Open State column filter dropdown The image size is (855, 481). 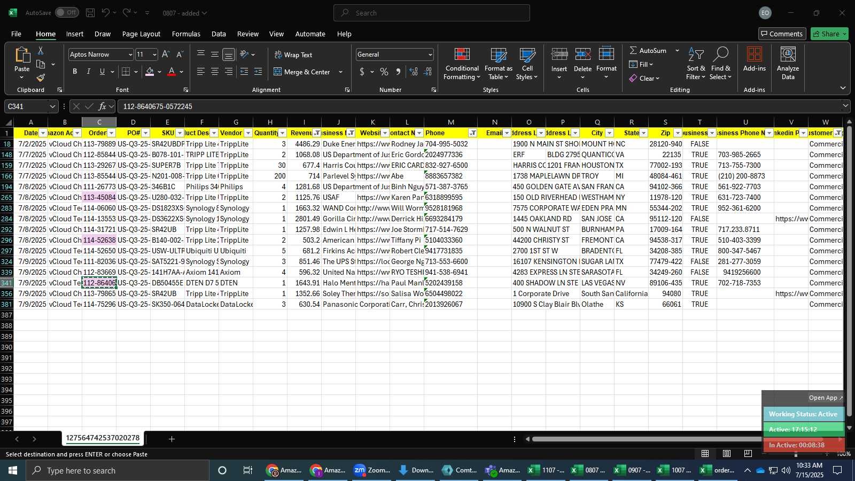click(x=643, y=133)
